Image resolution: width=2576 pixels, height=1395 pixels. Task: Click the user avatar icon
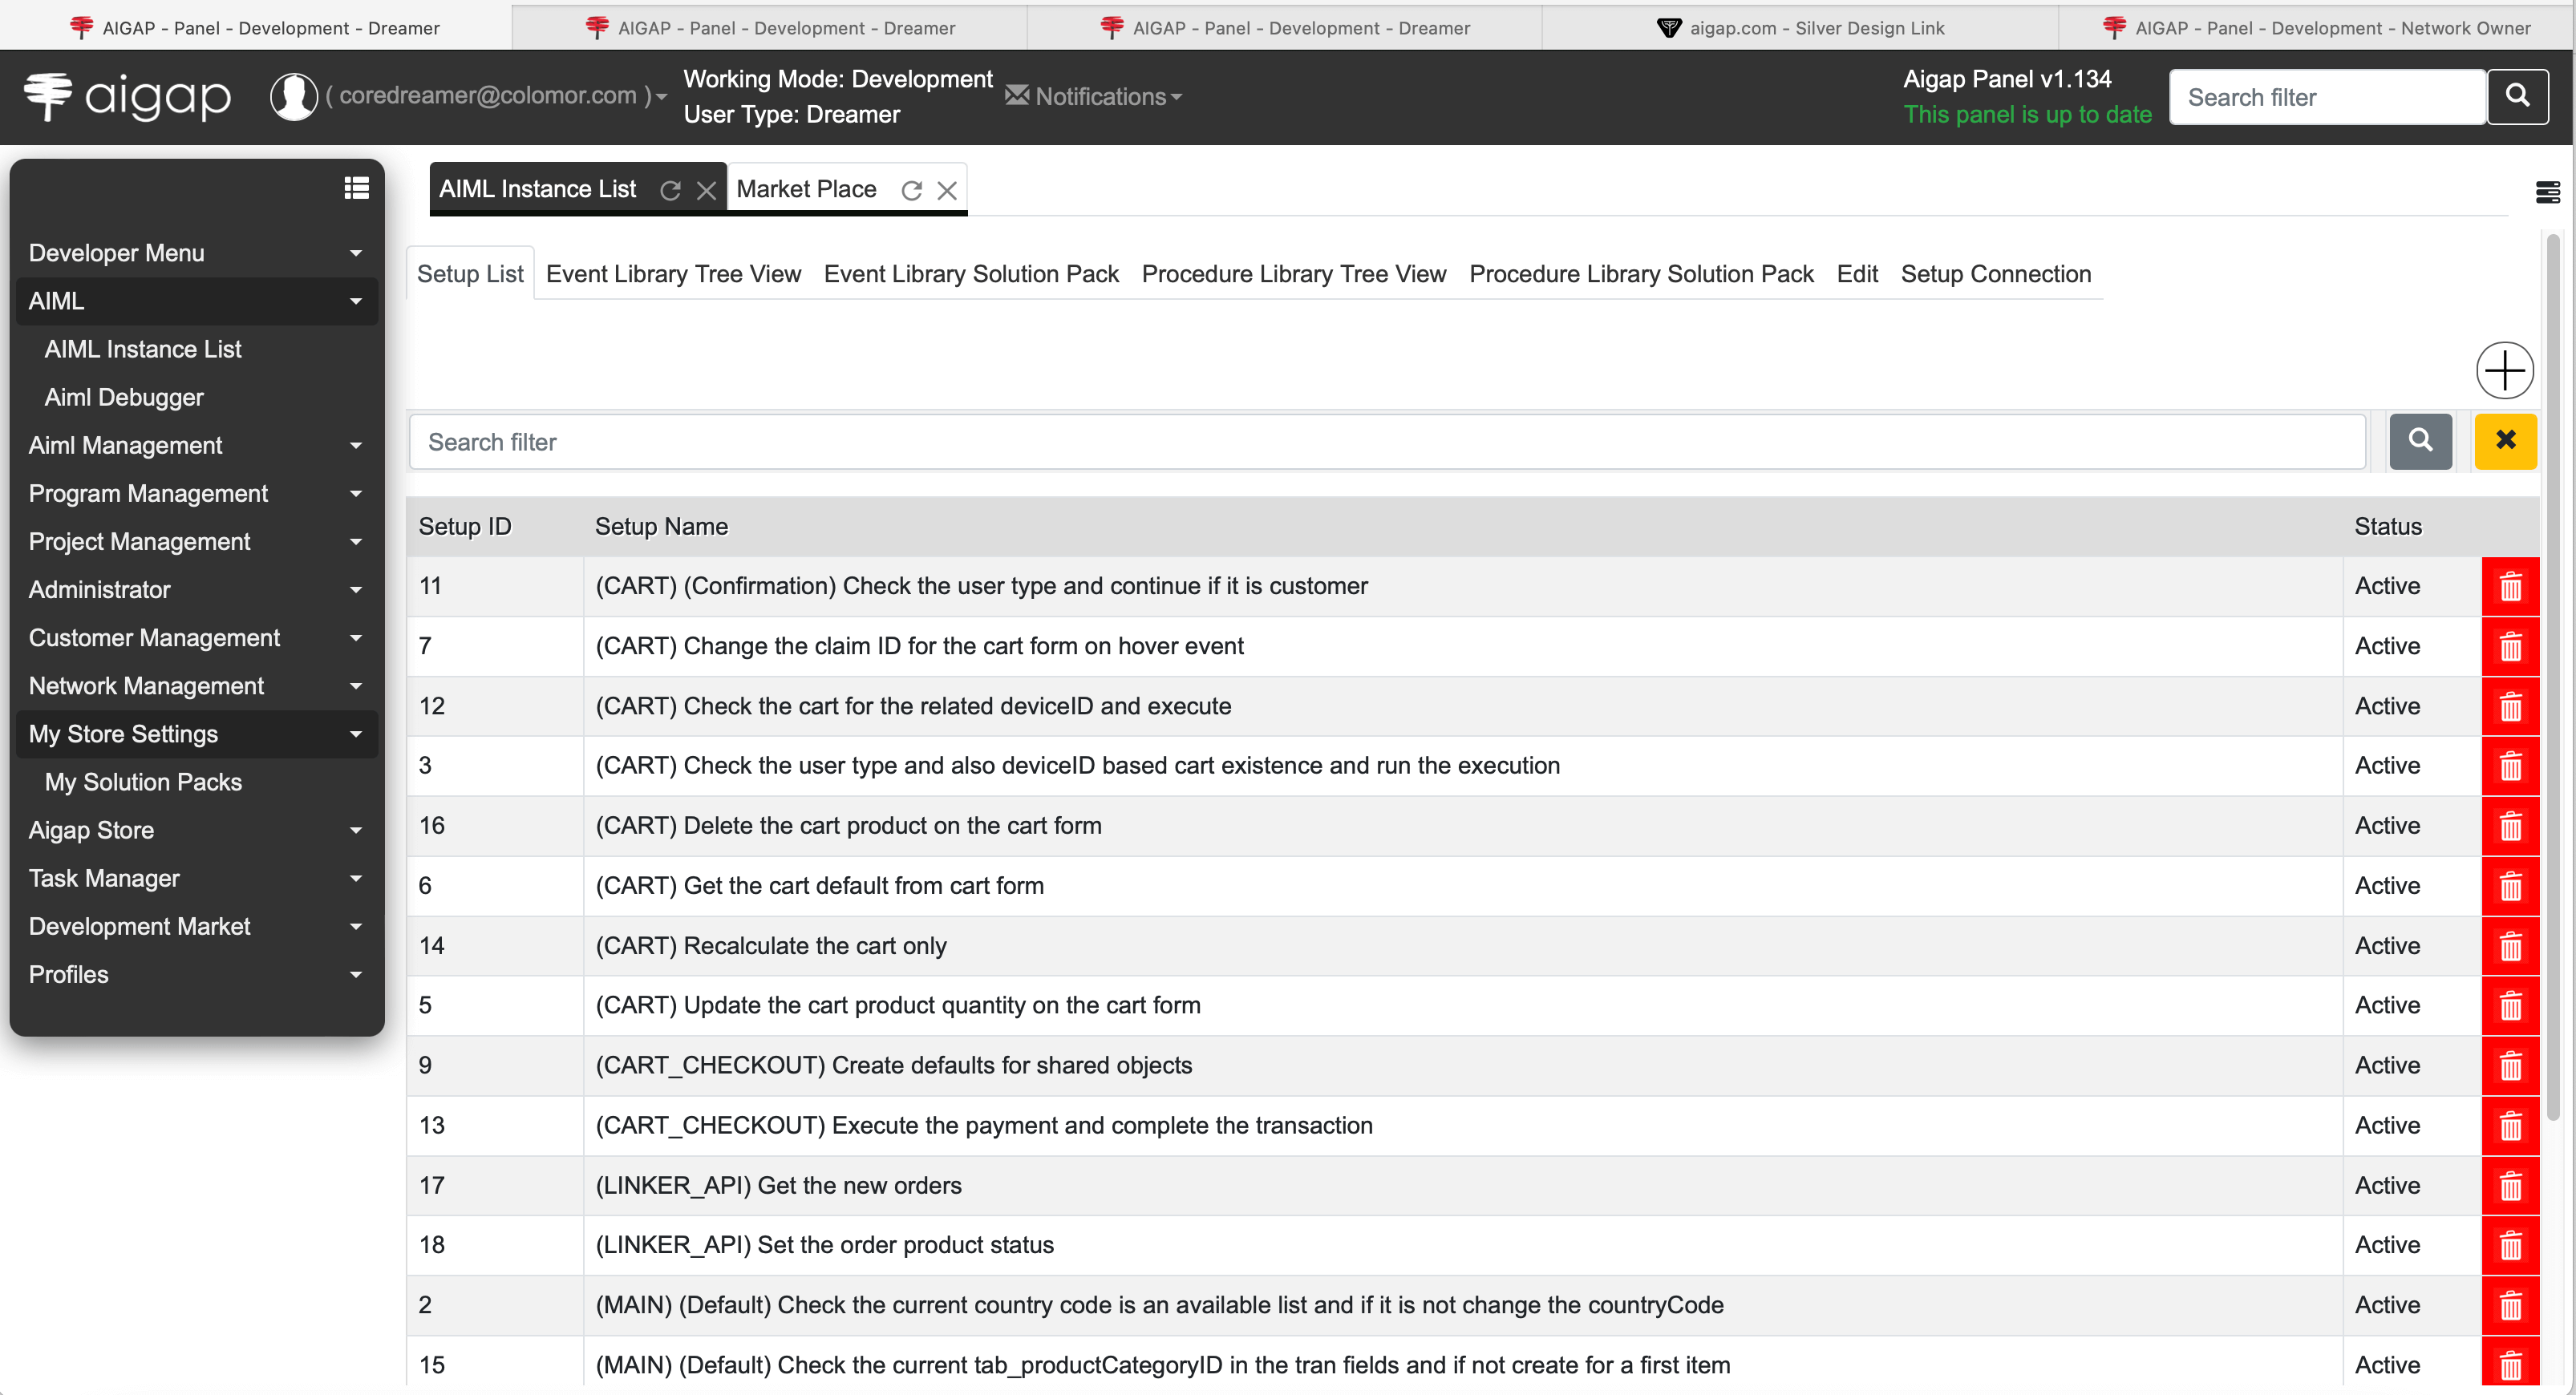tap(293, 97)
